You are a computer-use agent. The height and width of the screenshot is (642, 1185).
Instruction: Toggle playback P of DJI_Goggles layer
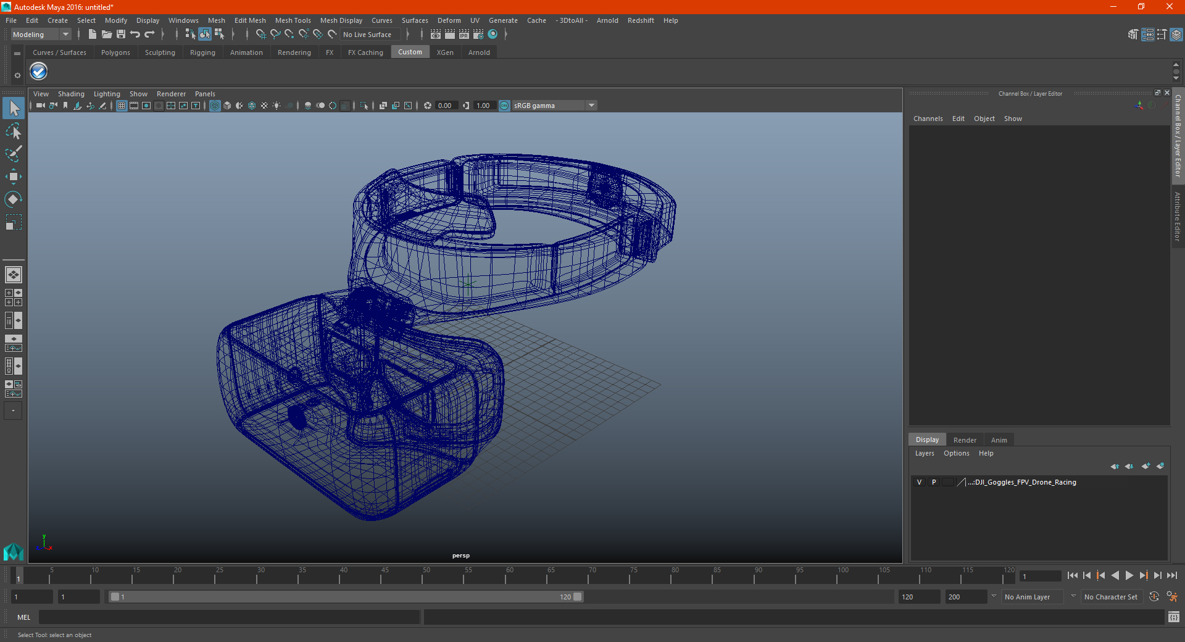point(934,482)
